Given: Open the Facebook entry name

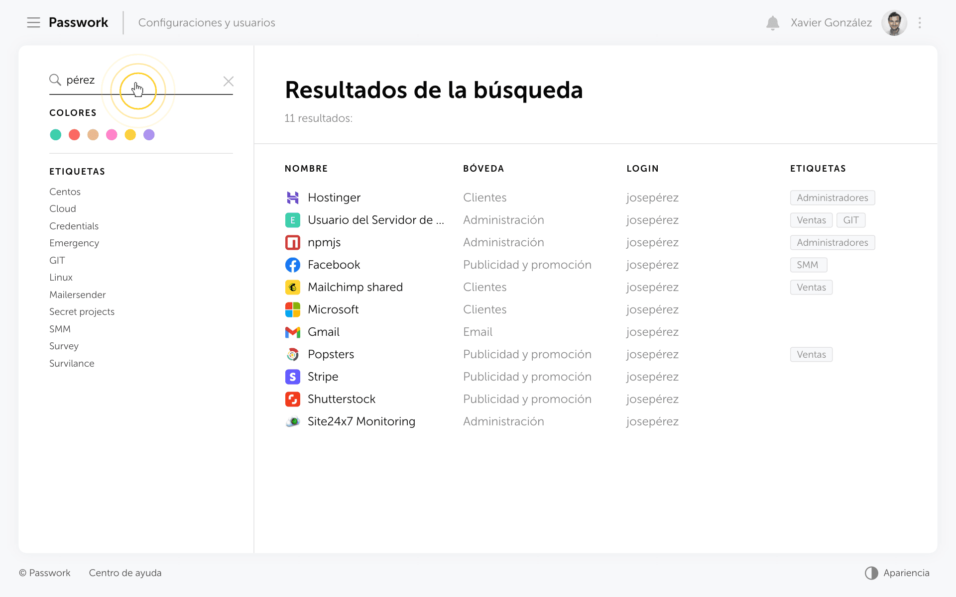Looking at the screenshot, I should (334, 265).
